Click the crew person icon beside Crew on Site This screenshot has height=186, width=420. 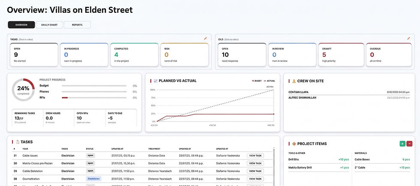[294, 81]
